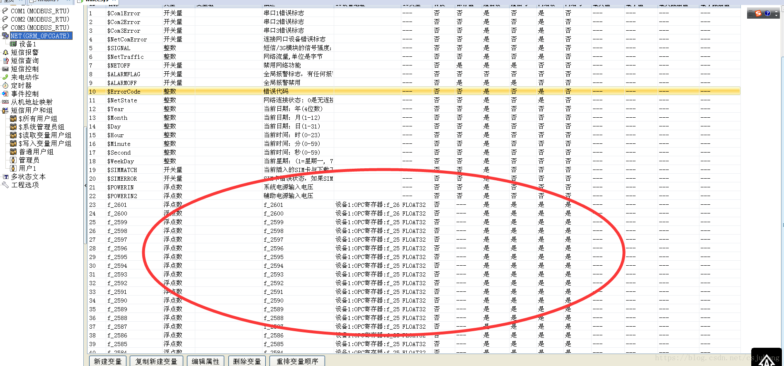The image size is (784, 366).
Task: Select the $Month variable name
Action: pos(117,118)
